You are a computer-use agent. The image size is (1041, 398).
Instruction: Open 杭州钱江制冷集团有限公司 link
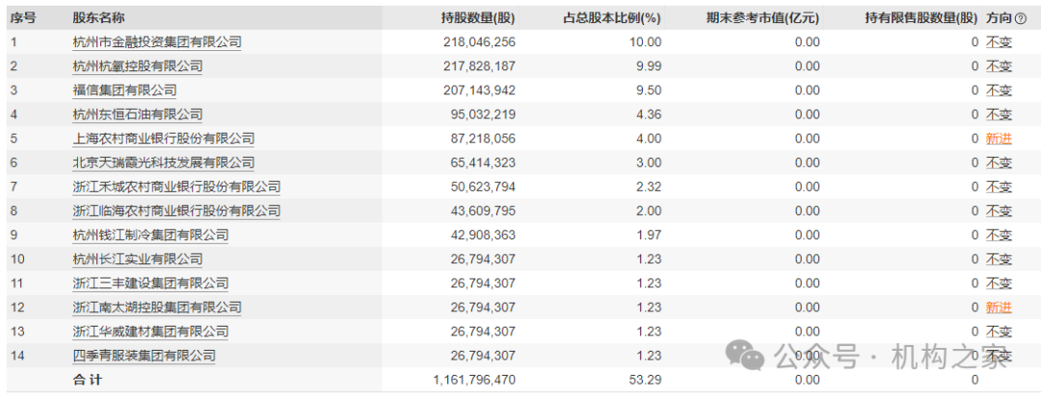click(x=150, y=235)
